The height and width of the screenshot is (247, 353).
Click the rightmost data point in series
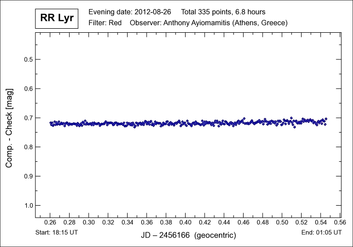pyautogui.click(x=326, y=118)
